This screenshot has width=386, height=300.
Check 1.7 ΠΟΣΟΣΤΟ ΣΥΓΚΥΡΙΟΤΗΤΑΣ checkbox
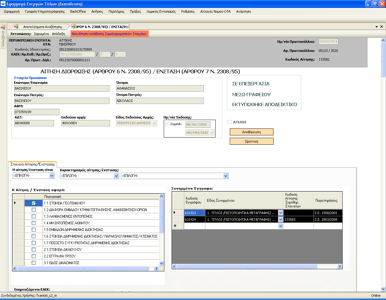33,243
